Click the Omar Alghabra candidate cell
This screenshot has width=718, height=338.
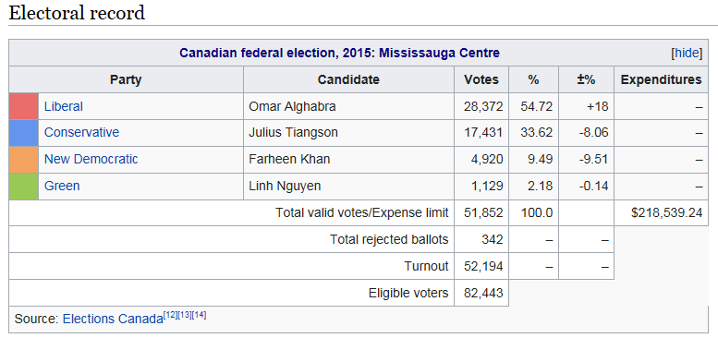348,106
